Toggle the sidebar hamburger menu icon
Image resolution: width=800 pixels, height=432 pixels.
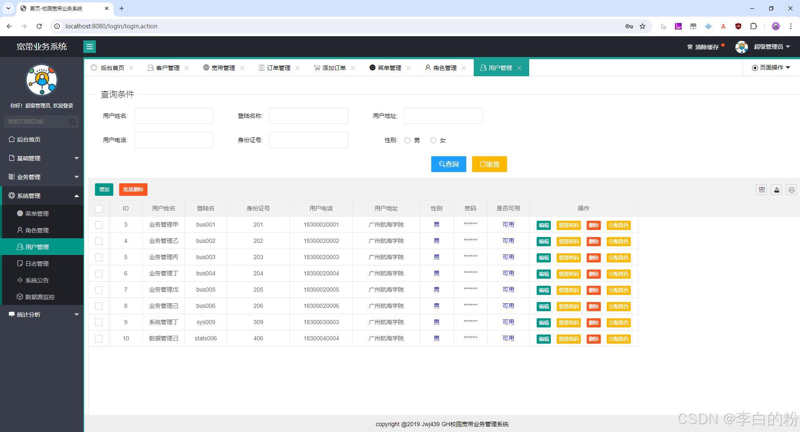(90, 47)
